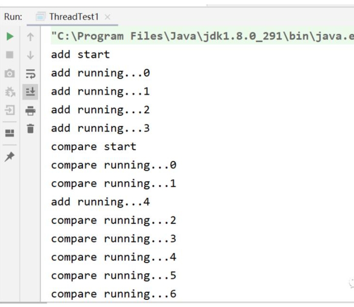The image size is (354, 307).
Task: Click the 'add running...4' output line
Action: coord(100,202)
